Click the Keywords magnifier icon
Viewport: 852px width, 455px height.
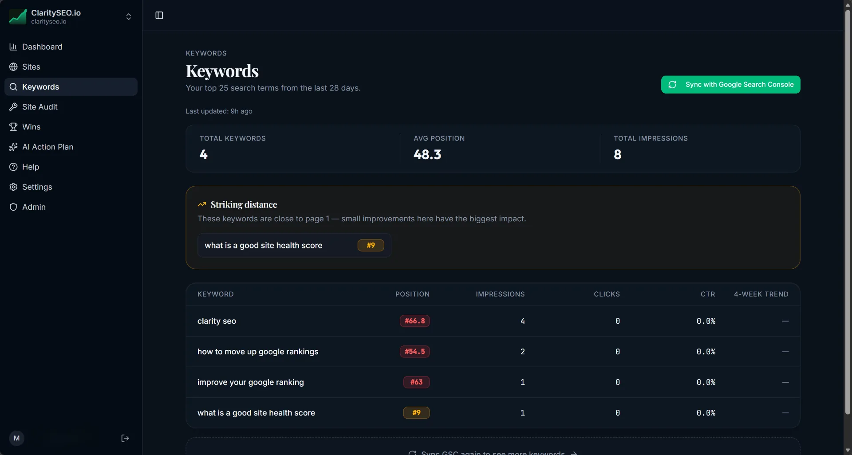pos(13,87)
